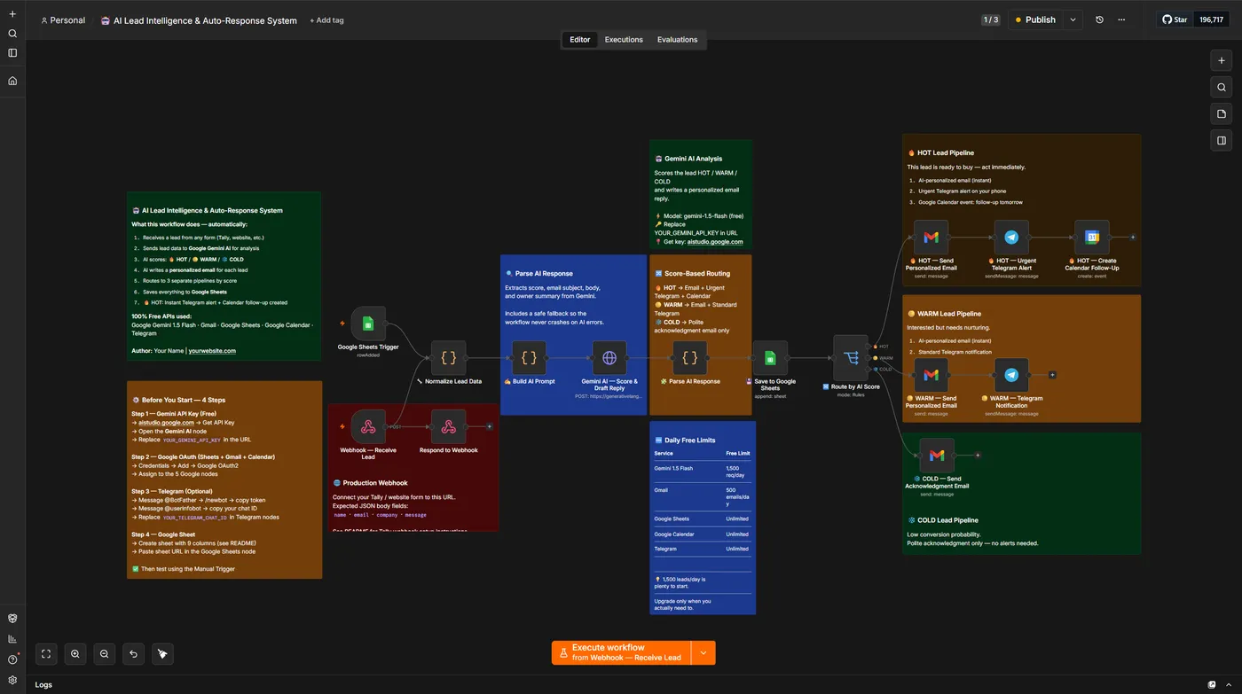Viewport: 1242px width, 694px height.
Task: Click plus handle after COLD email node
Action: tap(978, 456)
